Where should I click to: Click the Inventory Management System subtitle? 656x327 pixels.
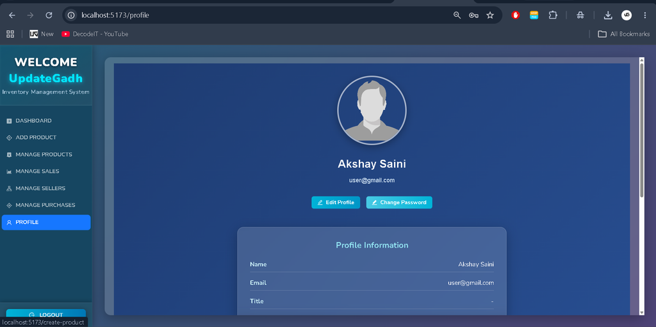[46, 92]
